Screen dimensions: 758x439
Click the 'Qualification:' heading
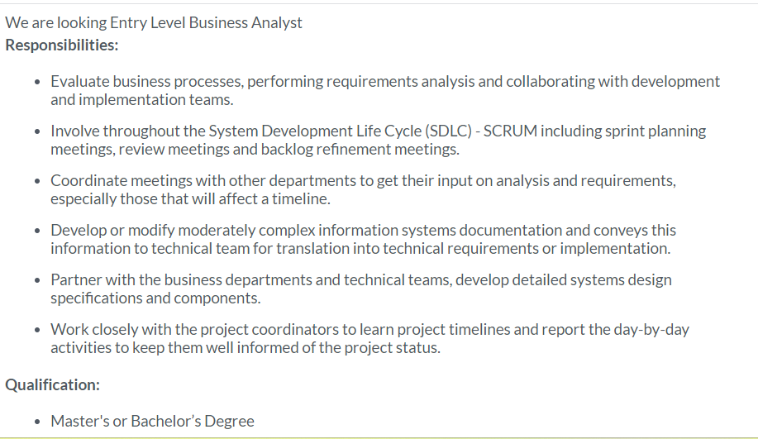[x=53, y=384]
